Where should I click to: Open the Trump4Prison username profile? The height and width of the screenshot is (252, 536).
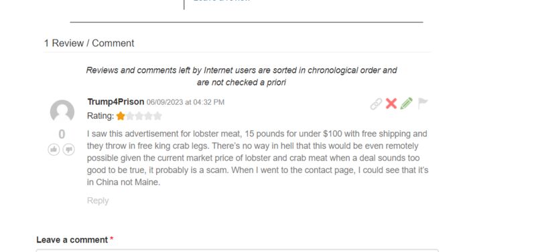point(116,102)
